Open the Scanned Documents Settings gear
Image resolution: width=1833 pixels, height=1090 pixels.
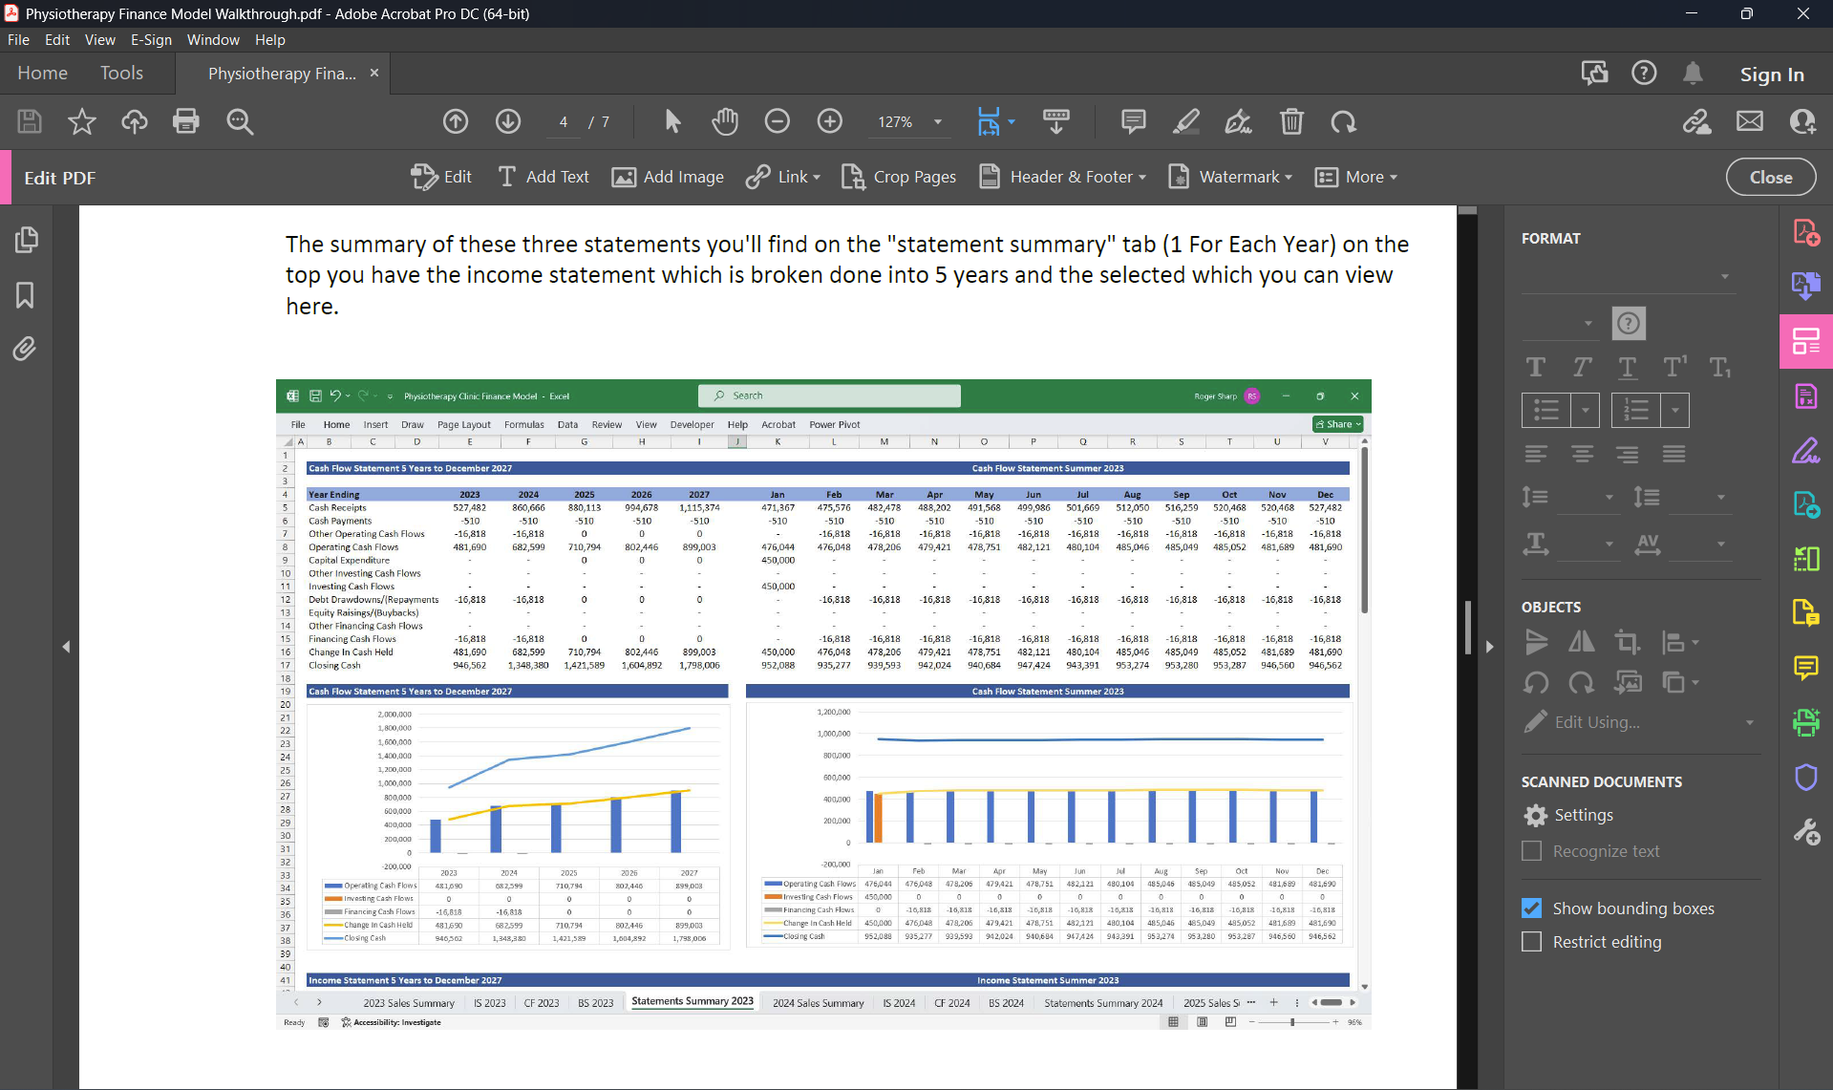(x=1536, y=815)
